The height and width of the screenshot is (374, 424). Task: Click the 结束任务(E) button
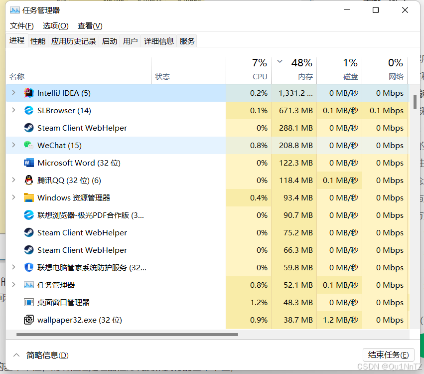coord(388,355)
